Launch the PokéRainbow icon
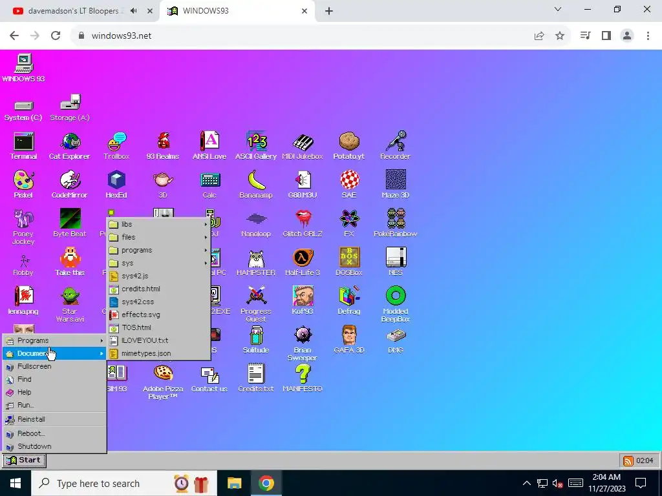662x496 pixels. 396,223
